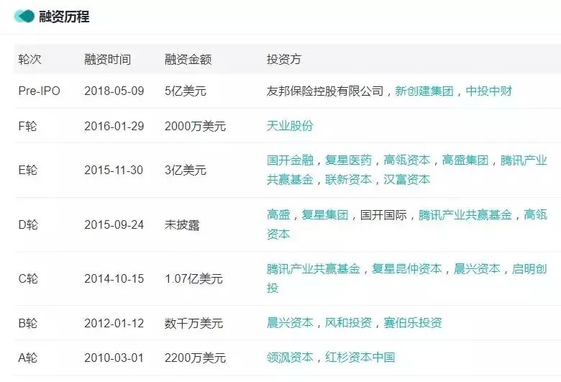Open 复星医药 investor link
561x382 pixels.
348,160
